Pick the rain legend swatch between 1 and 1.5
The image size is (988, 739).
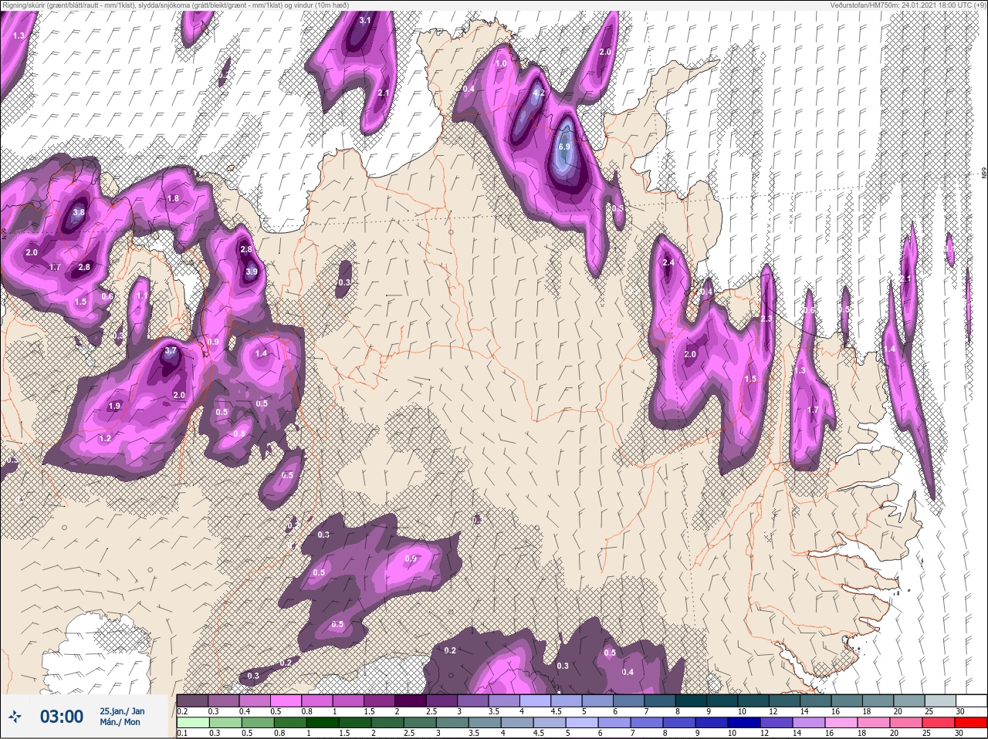click(x=323, y=723)
